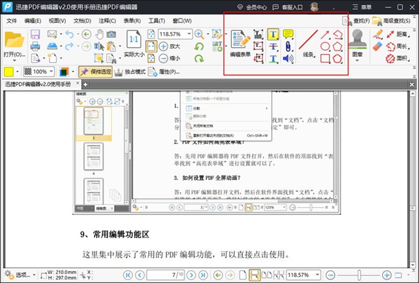Toggle 独占模式 exclusive mode
The image size is (419, 283).
click(130, 72)
